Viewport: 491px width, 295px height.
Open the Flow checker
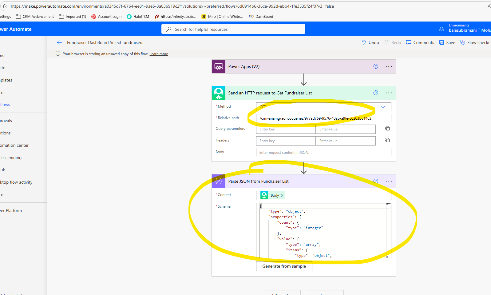[475, 42]
